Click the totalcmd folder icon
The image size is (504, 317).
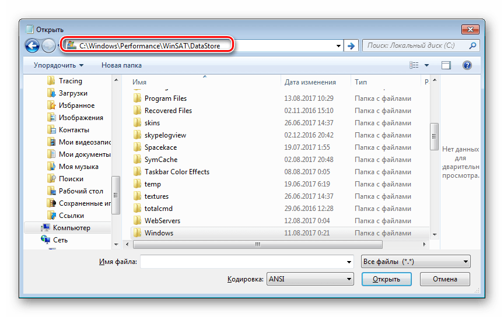tap(137, 208)
